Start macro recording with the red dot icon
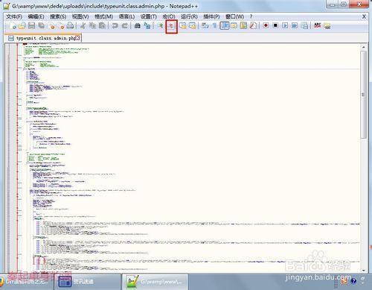The height and width of the screenshot is (290, 372). click(x=266, y=25)
